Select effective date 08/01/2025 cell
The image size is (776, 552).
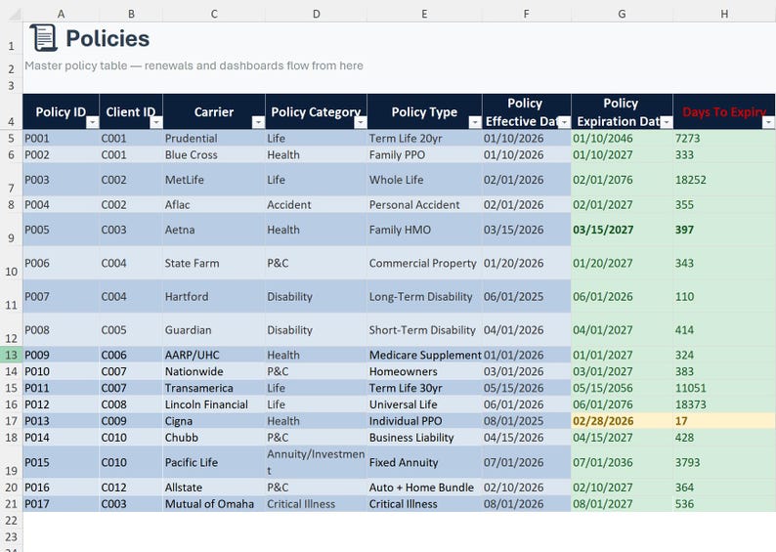526,421
